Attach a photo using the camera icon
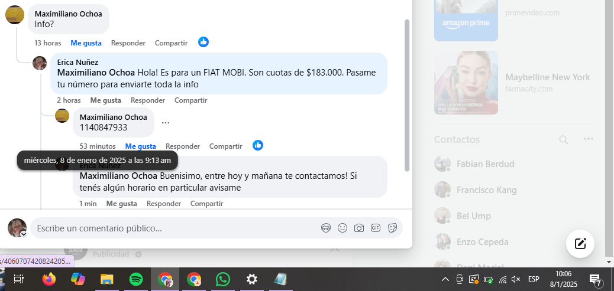The width and height of the screenshot is (614, 291). coord(359,228)
